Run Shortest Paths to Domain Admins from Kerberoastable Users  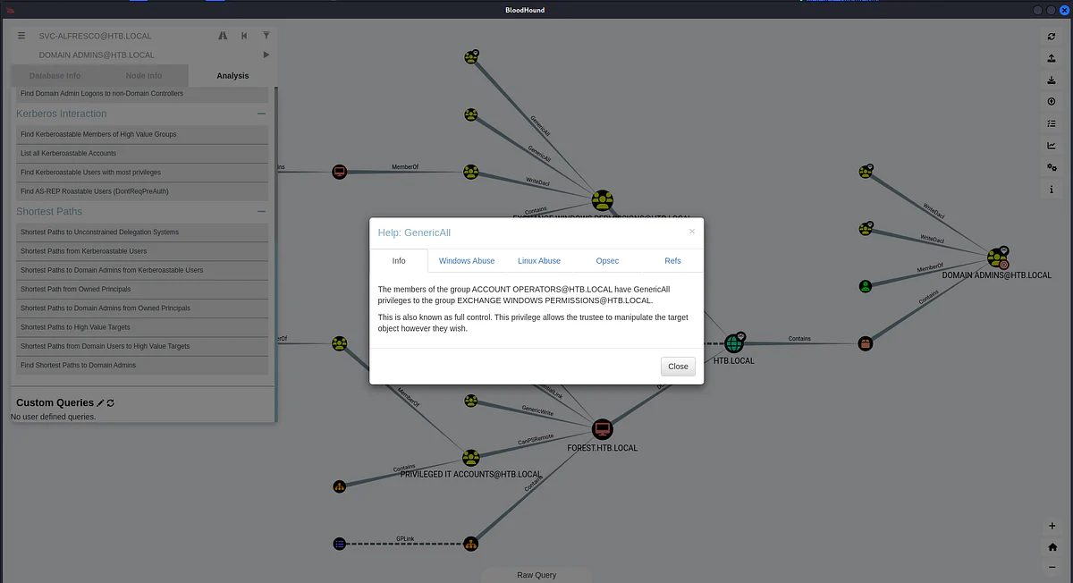[x=142, y=270]
